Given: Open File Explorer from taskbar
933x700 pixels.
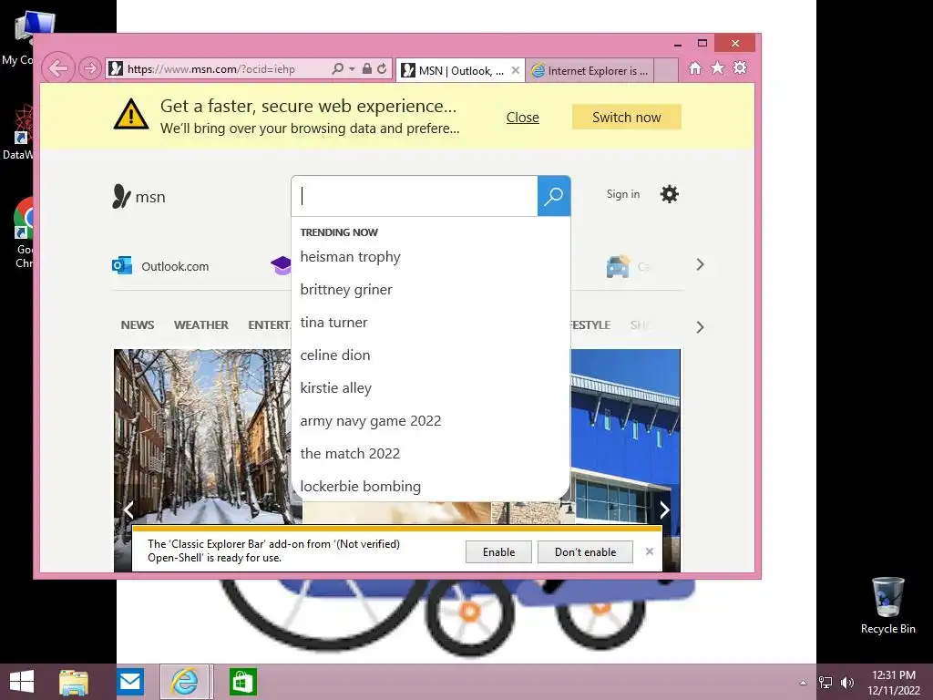Looking at the screenshot, I should pyautogui.click(x=74, y=682).
